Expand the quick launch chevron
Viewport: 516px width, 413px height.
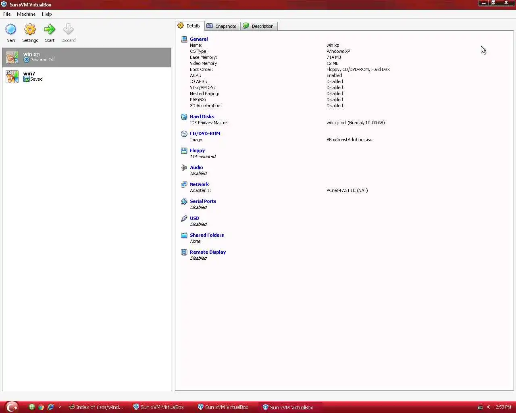tap(60, 407)
